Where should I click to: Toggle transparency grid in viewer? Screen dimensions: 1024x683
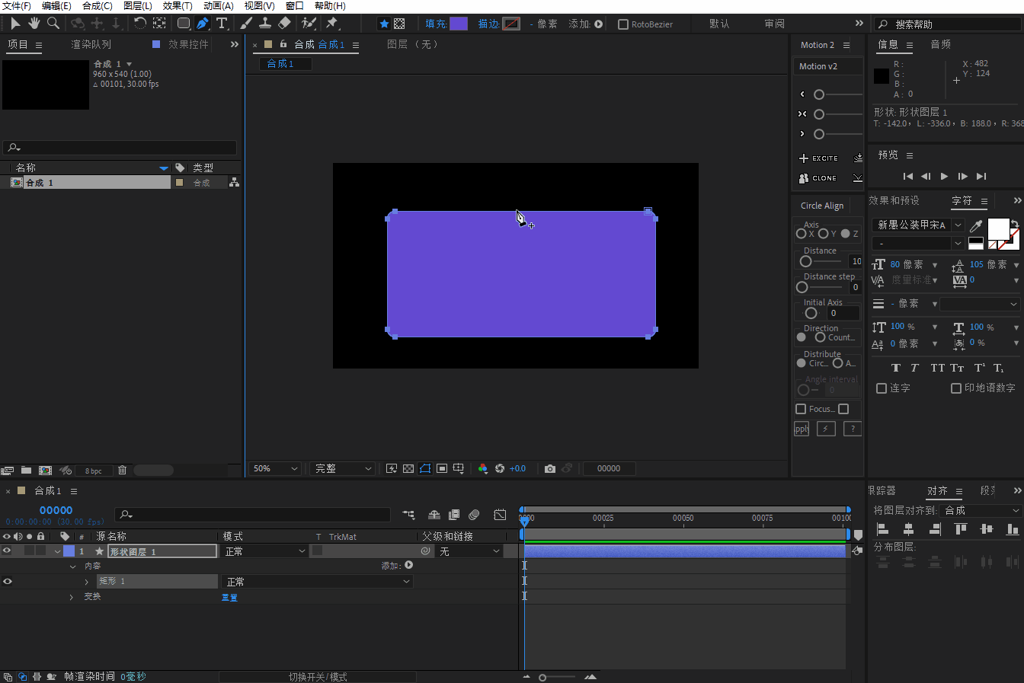pyautogui.click(x=408, y=468)
